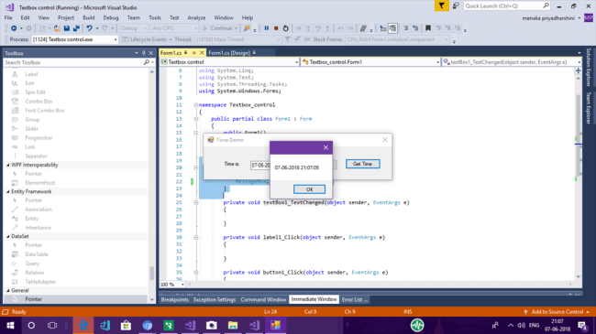Collapse the WPF Interoperability toolbox group

point(8,165)
